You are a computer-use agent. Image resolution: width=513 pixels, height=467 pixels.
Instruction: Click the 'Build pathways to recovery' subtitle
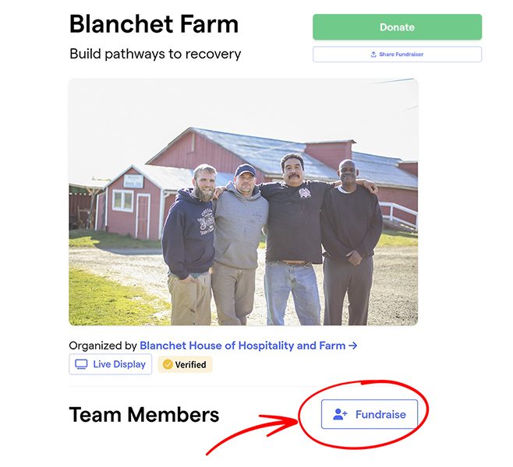(155, 54)
